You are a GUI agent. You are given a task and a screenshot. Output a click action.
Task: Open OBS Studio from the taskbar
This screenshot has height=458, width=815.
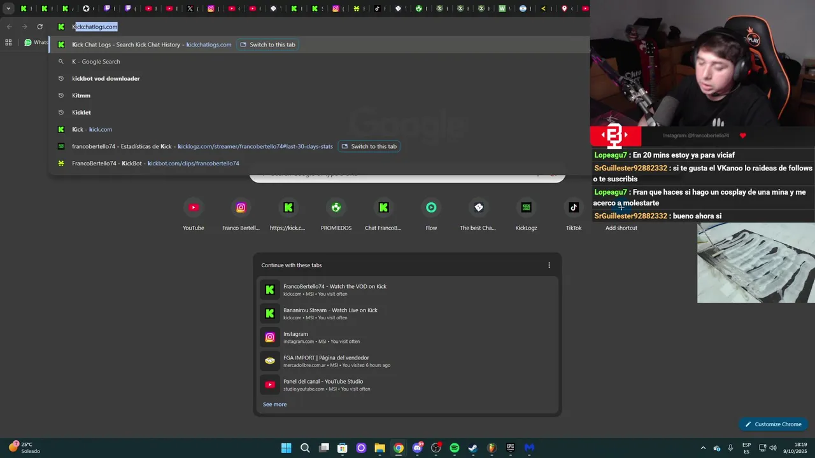click(x=436, y=448)
